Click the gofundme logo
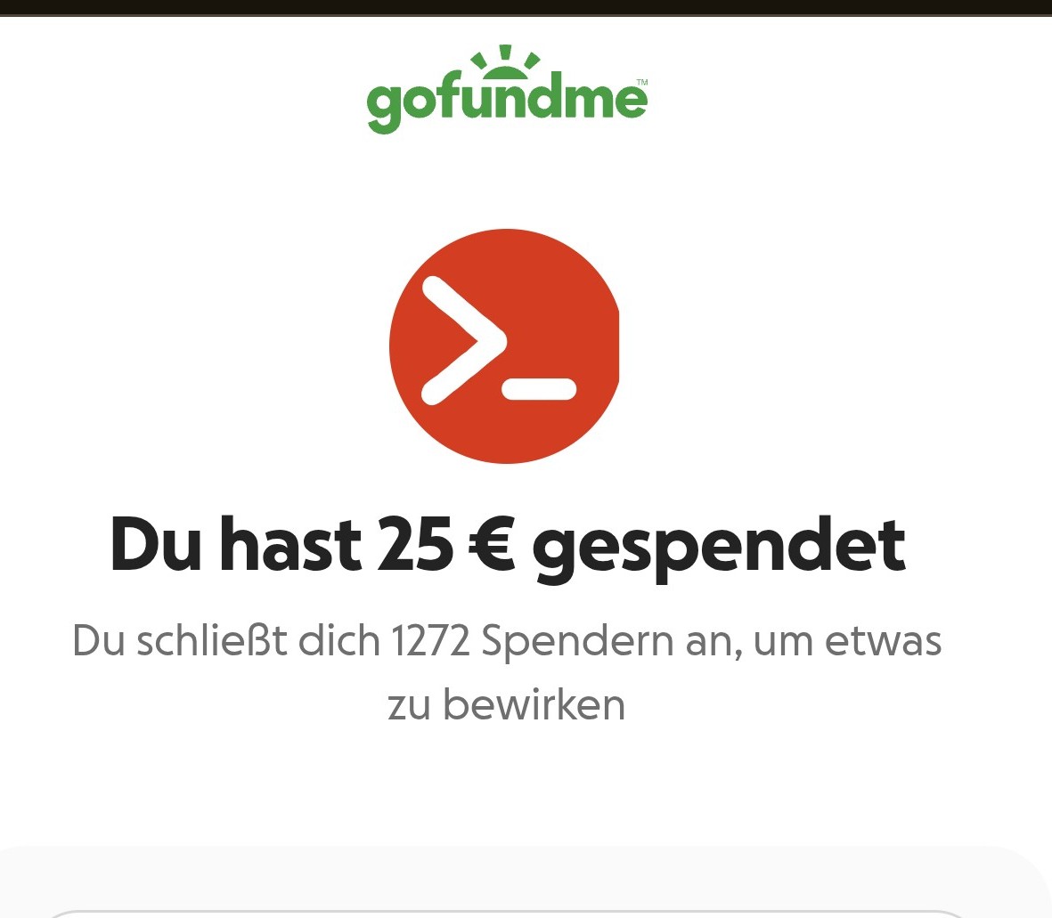Image resolution: width=1052 pixels, height=918 pixels. point(507,89)
